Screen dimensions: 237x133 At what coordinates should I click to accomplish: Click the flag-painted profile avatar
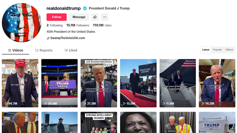pos(22,23)
